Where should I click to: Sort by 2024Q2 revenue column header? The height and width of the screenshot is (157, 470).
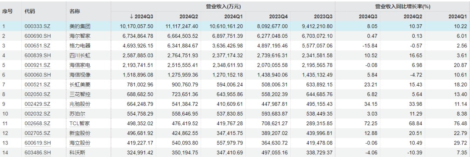point(188,16)
